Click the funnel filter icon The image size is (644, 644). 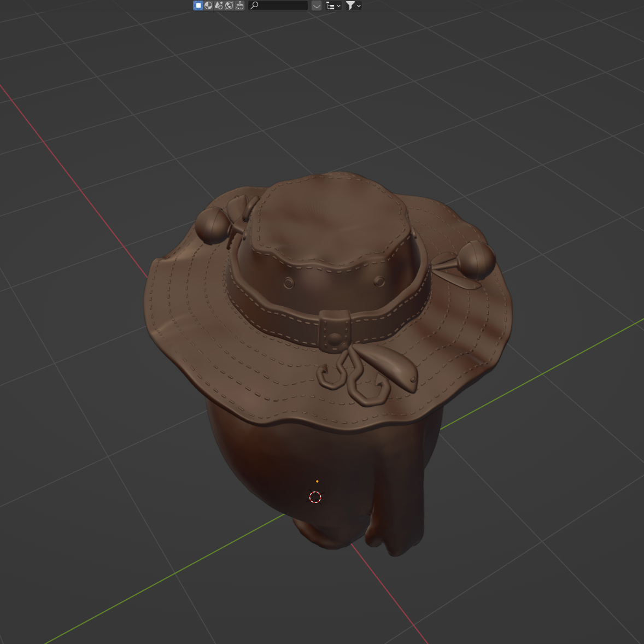[x=350, y=5]
